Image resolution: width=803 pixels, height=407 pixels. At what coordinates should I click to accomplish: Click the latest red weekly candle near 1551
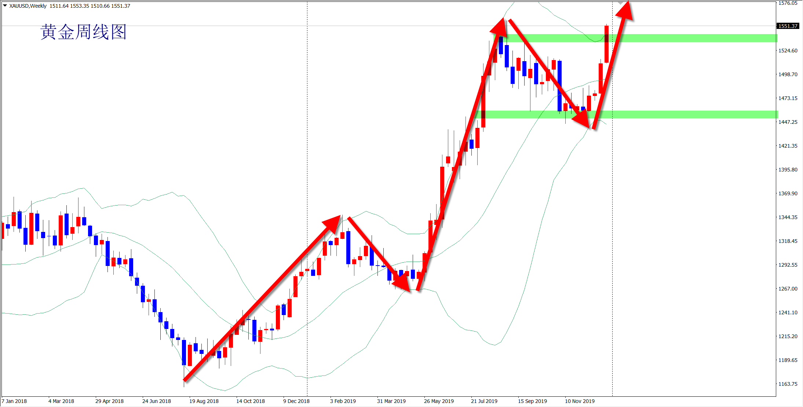coord(607,44)
